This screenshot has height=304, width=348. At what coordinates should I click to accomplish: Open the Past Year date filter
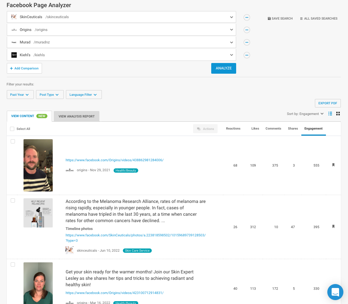[20, 95]
